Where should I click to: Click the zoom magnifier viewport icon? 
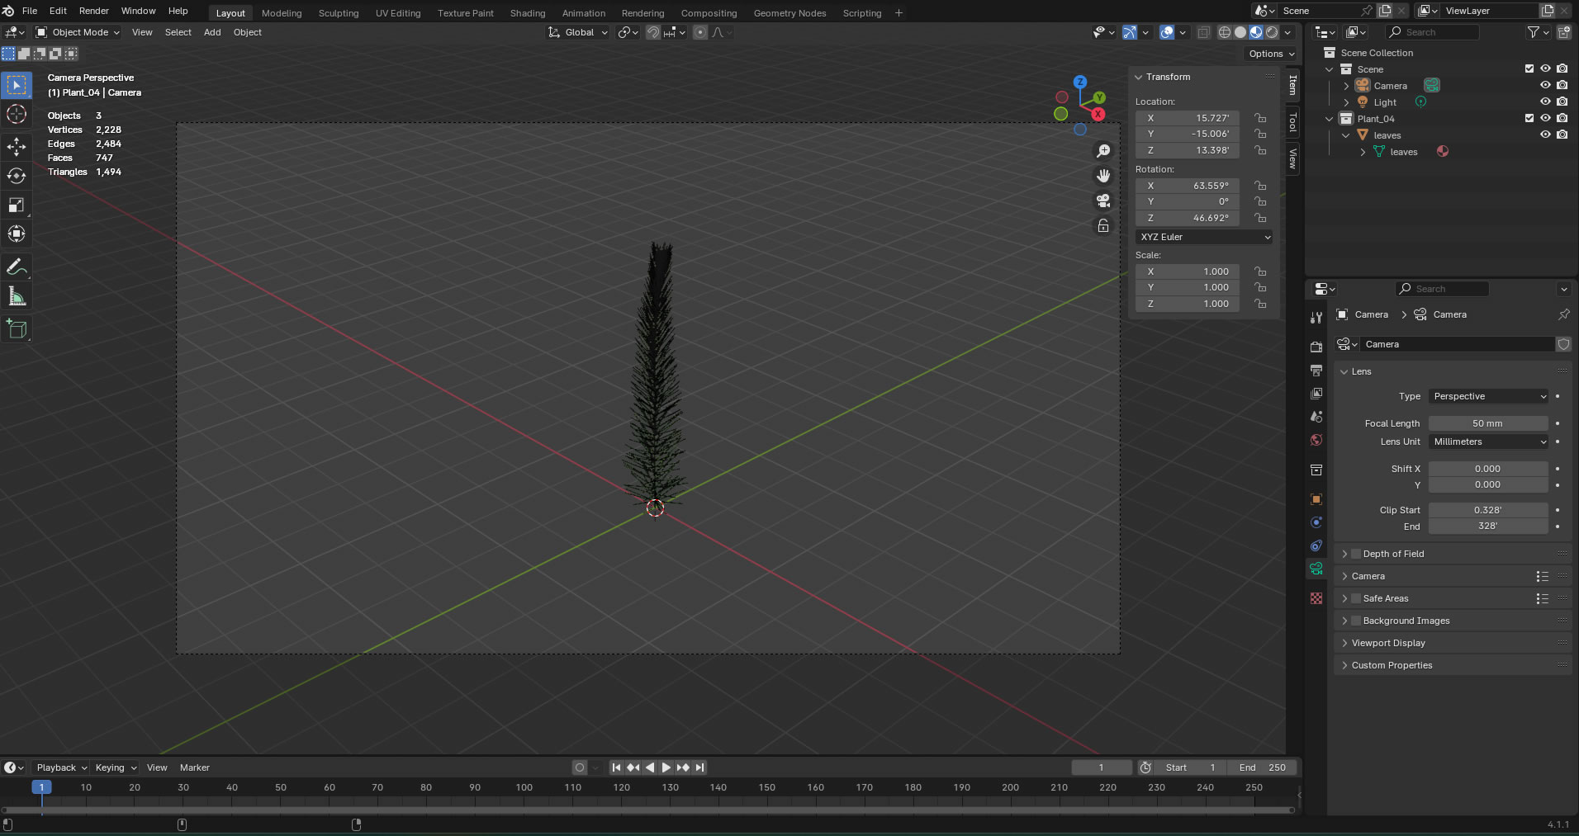(x=1102, y=151)
